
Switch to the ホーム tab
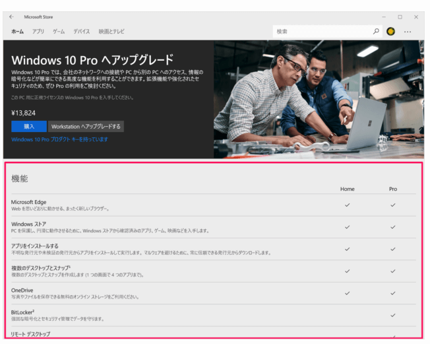[18, 31]
